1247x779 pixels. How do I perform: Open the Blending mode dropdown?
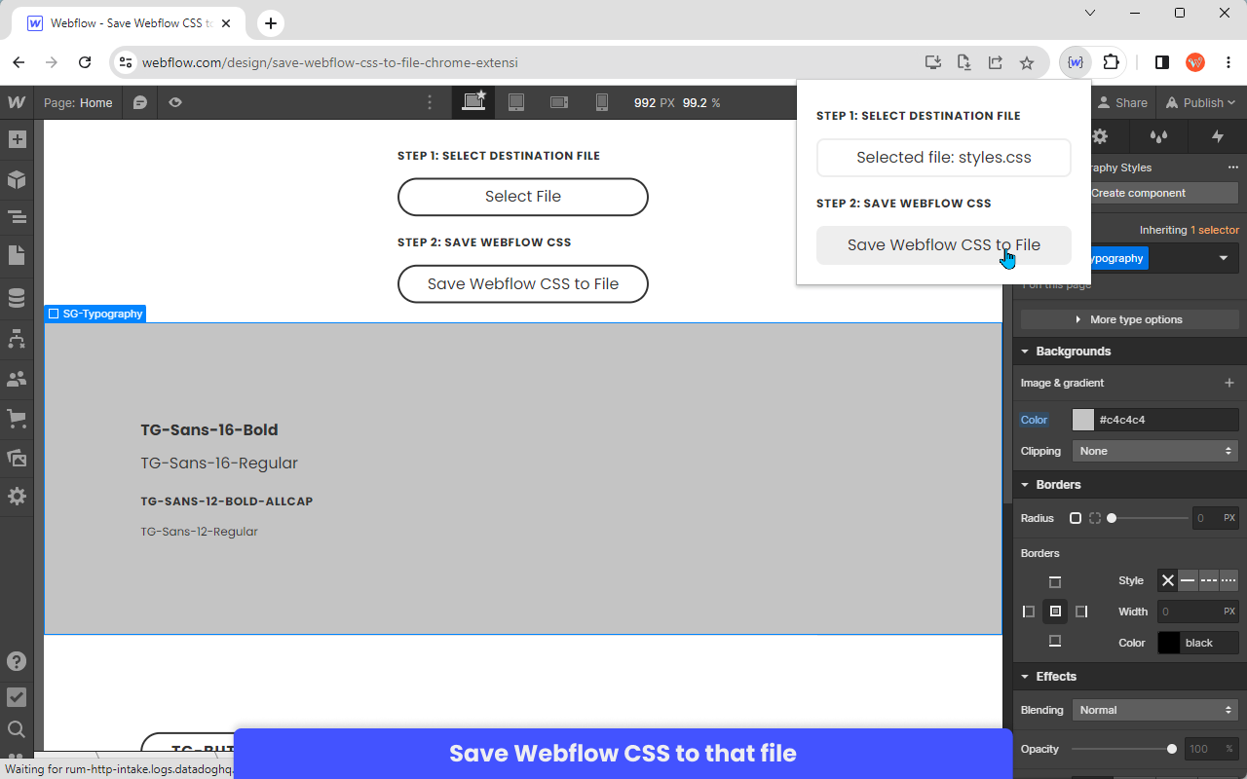(1154, 709)
